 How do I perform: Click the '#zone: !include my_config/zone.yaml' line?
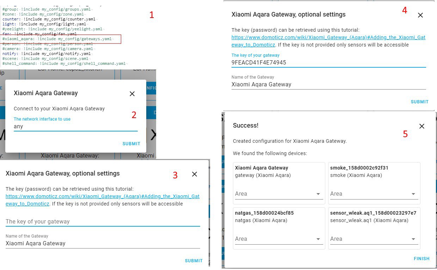click(43, 14)
